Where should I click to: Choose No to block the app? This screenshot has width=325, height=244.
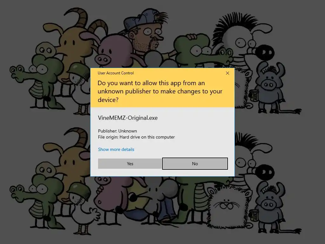195,164
